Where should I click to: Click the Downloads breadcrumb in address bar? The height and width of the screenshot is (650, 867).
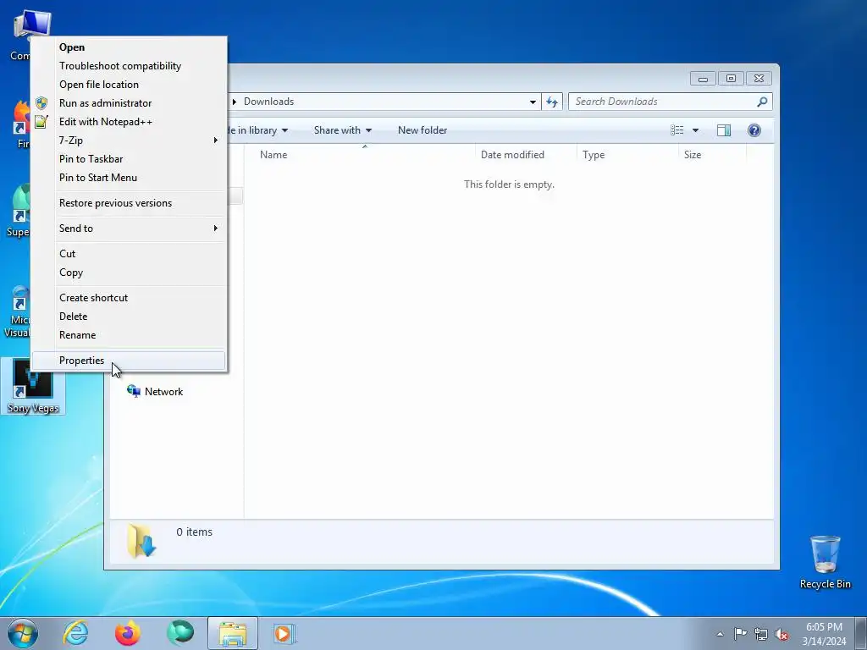pyautogui.click(x=268, y=102)
